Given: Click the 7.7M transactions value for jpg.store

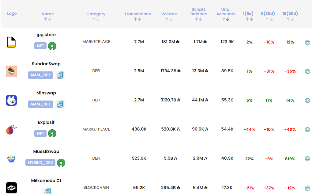Looking at the screenshot, I should [139, 42].
